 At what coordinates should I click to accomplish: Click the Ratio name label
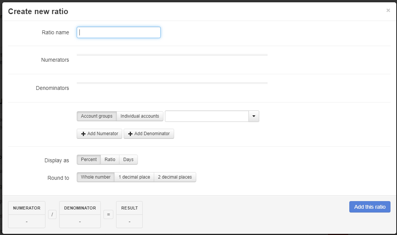coord(55,32)
